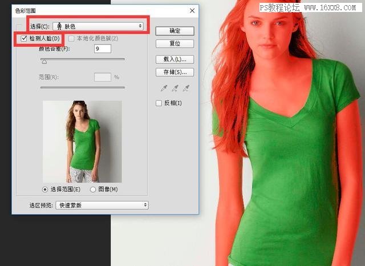
Task: Open the 选择 dropdown showing 肤色
Action: click(98, 26)
